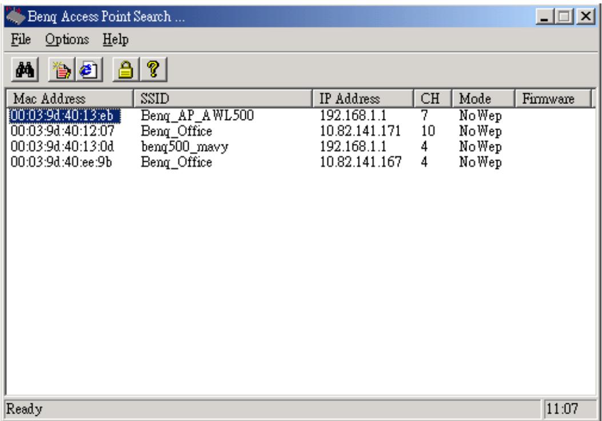Click Benq_Office SSID with IP 10.82.141.171
602x421 pixels.
coord(176,131)
